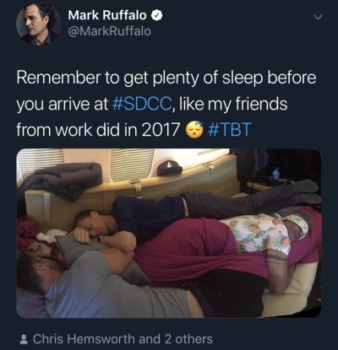338x350 pixels.
Task: Open the attached sleeping friends photo
Action: (x=169, y=233)
